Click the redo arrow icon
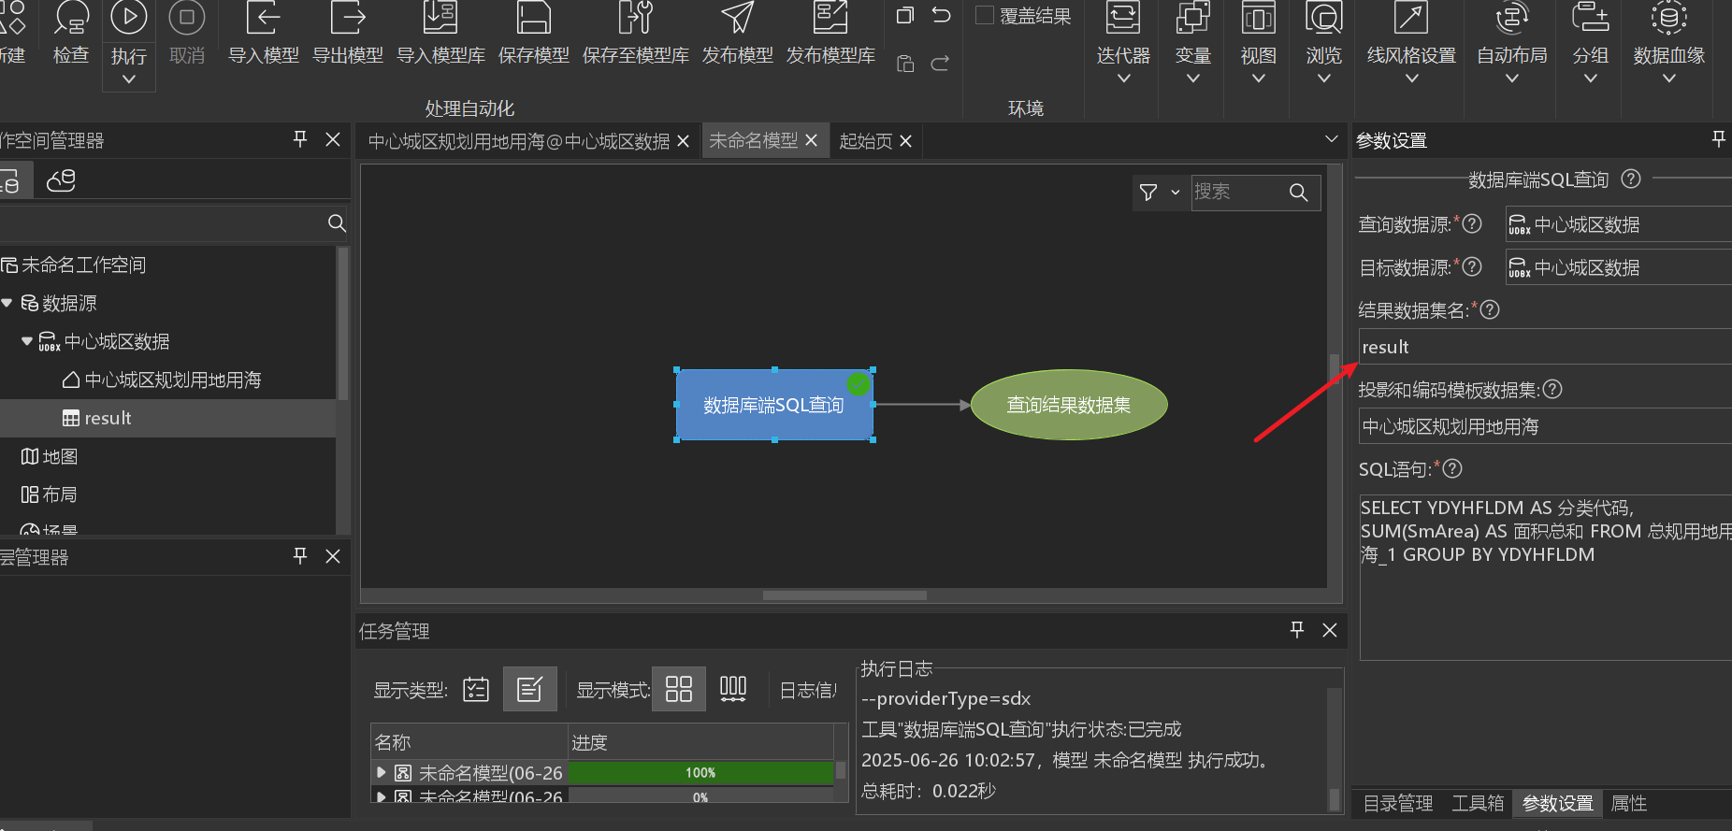1732x831 pixels. (x=941, y=63)
